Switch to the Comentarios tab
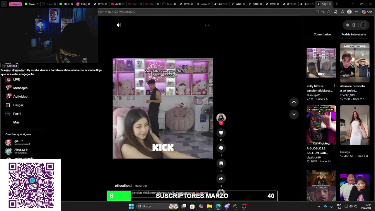375x211 pixels. (x=322, y=34)
